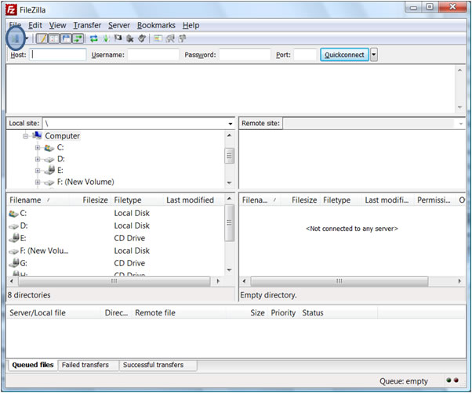
Task: Open the Site Manager icon
Action: click(x=15, y=38)
